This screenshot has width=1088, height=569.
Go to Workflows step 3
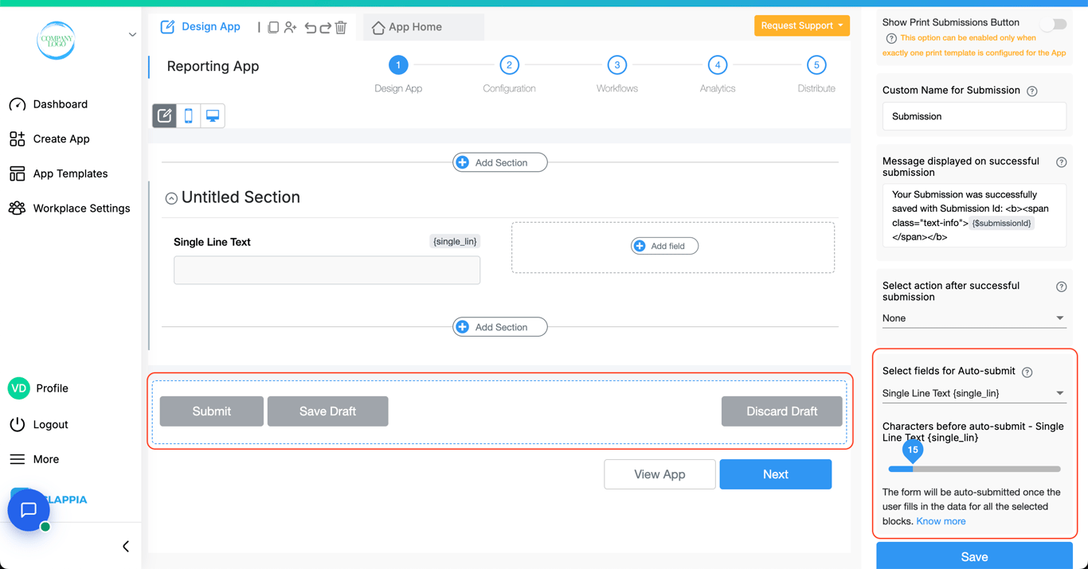tap(616, 65)
